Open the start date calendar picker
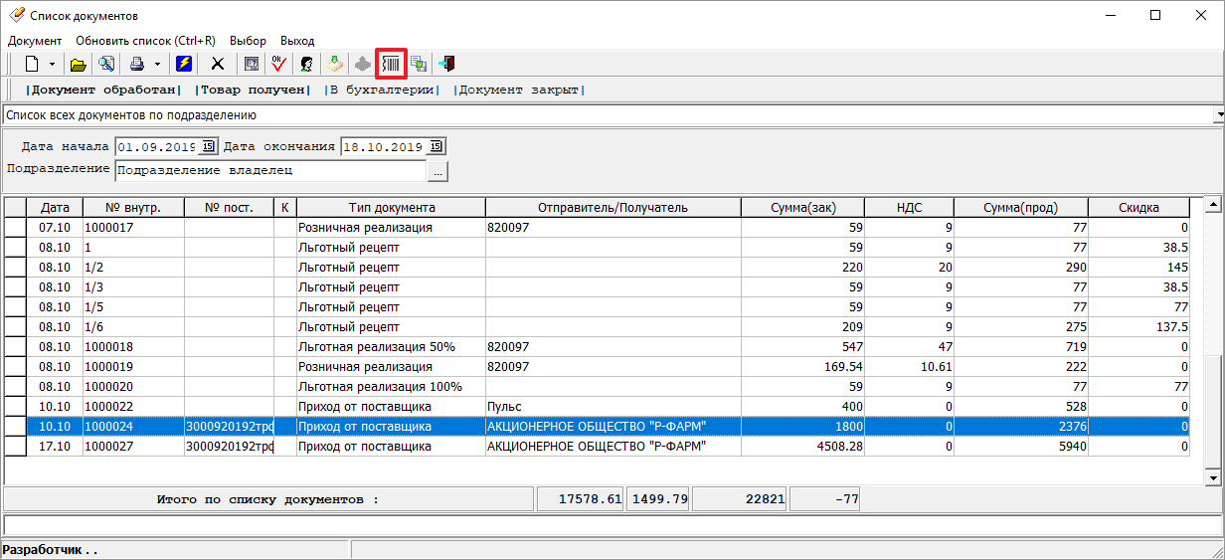This screenshot has height=560, width=1225. (209, 146)
